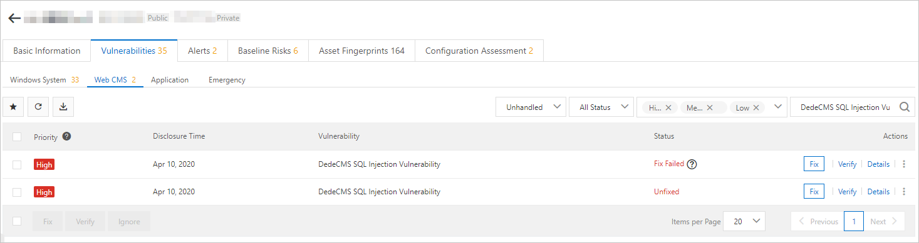Viewport: 919px width, 243px height.
Task: Expand the Items per Page dropdown
Action: tap(744, 221)
